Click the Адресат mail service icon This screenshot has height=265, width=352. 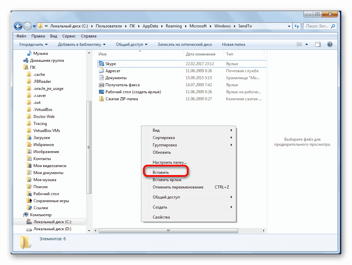pyautogui.click(x=101, y=71)
